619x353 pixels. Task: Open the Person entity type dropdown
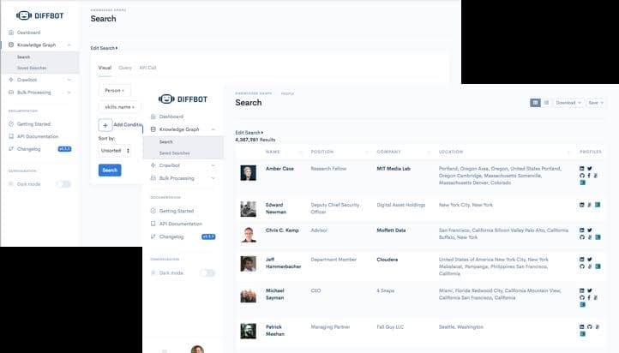(x=113, y=89)
